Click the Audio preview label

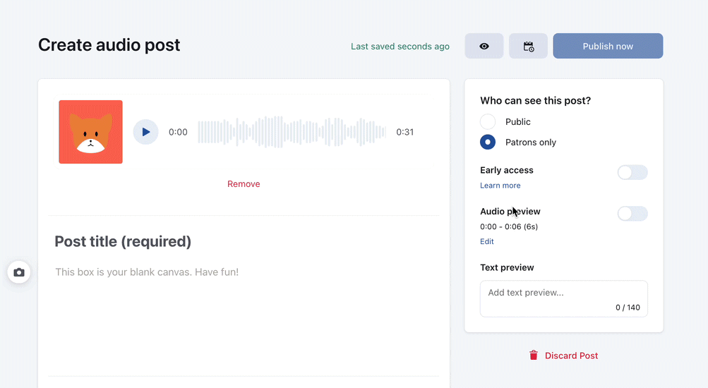click(510, 211)
